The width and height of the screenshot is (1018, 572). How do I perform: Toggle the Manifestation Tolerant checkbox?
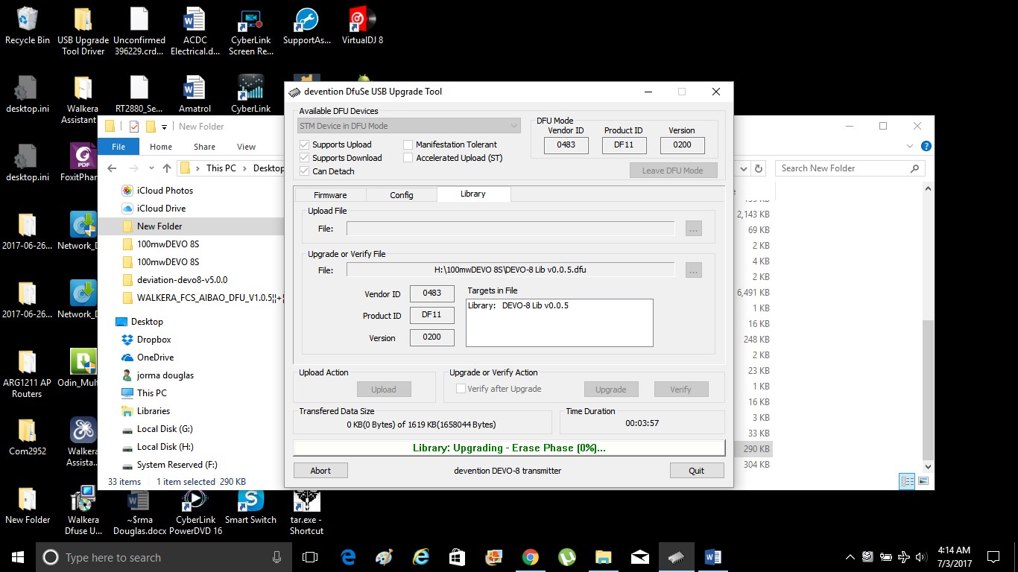point(408,144)
